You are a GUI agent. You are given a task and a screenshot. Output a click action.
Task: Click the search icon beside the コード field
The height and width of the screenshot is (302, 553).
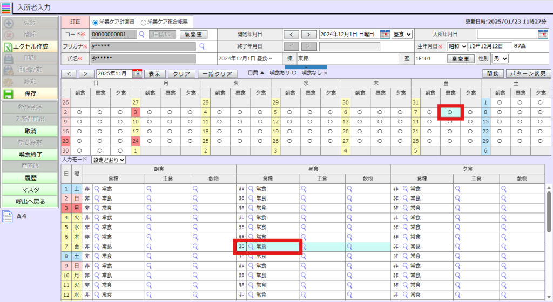[x=142, y=34]
